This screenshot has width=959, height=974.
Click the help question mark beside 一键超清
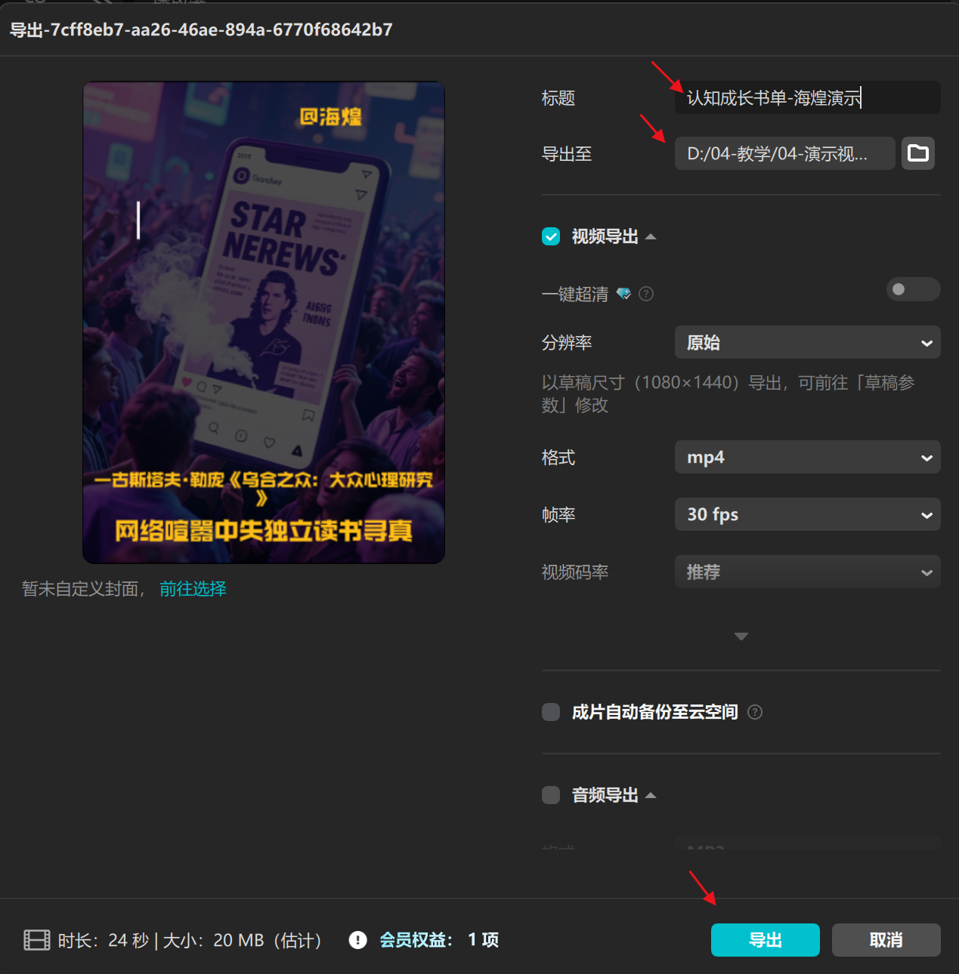646,294
